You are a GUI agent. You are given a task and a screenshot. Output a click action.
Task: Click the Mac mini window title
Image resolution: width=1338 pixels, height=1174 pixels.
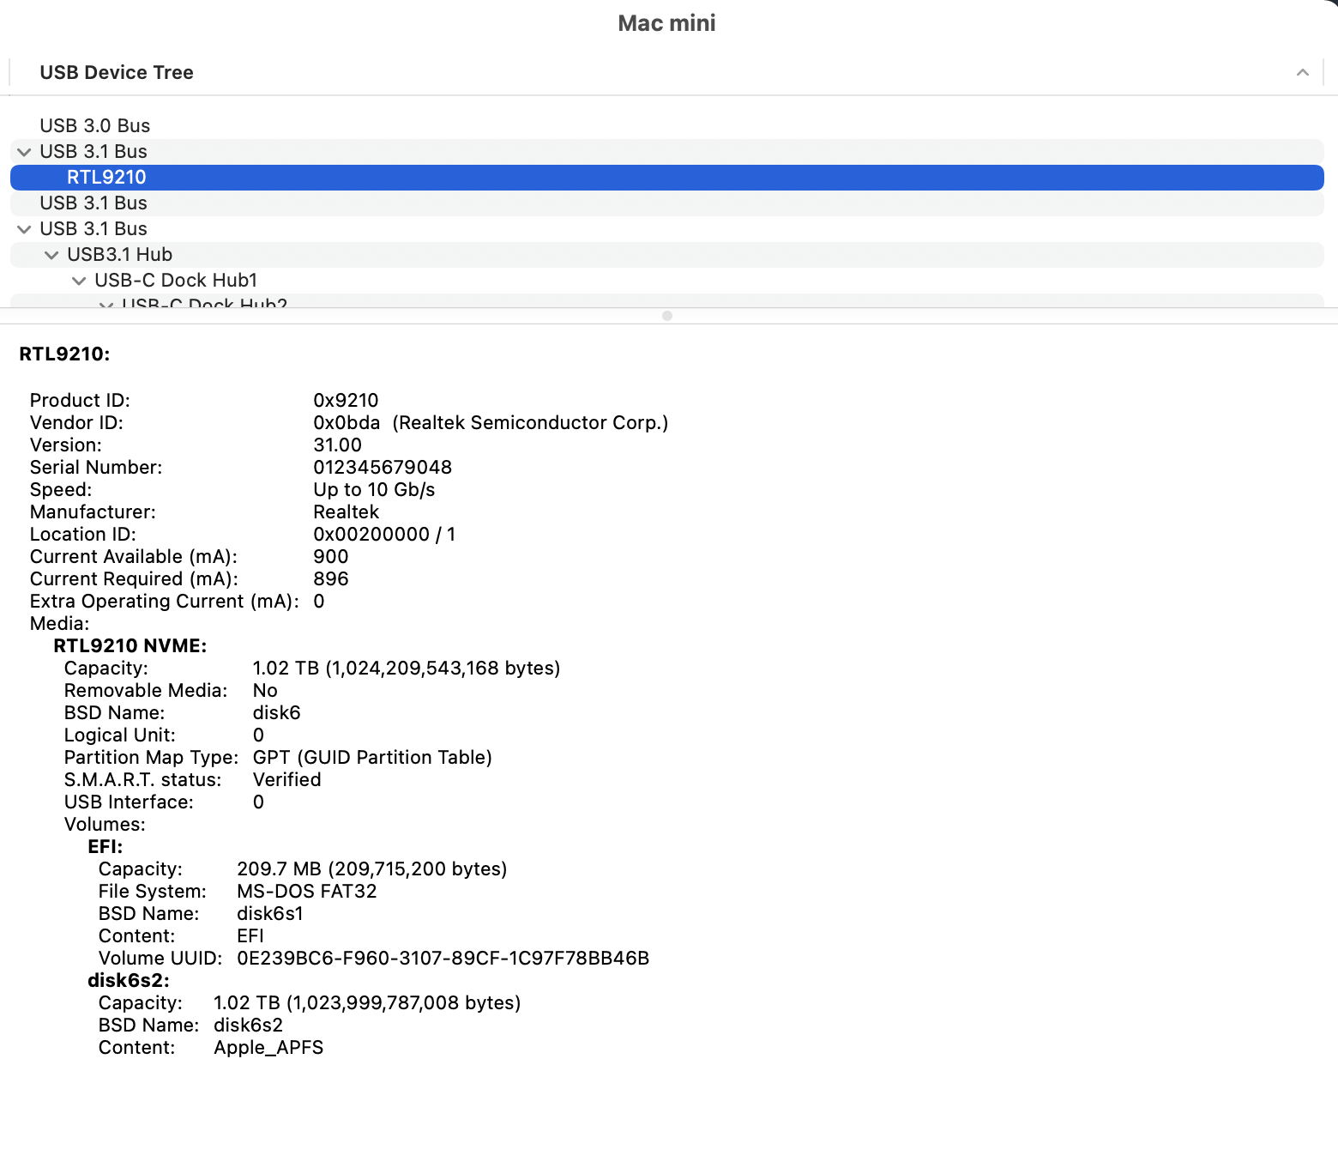[x=667, y=23]
